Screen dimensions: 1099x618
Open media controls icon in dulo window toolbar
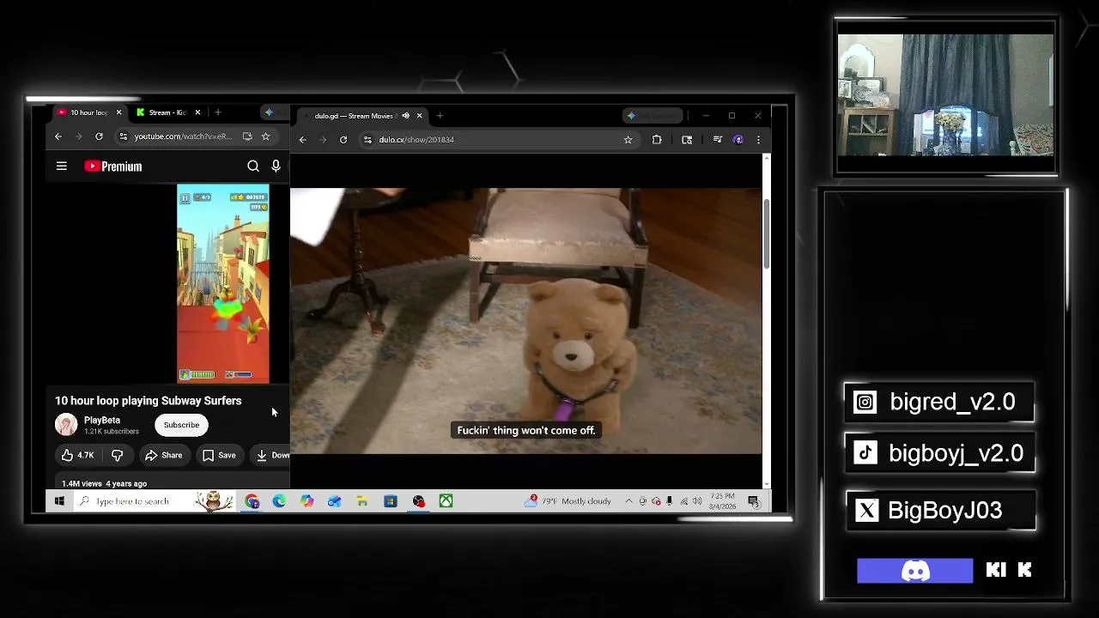click(x=718, y=140)
